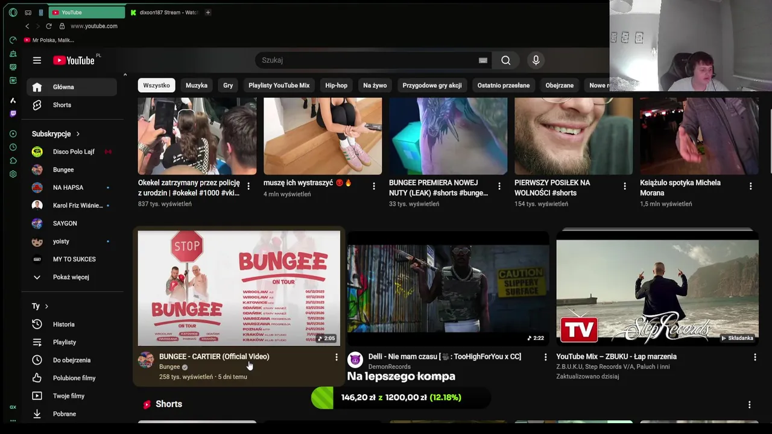Go to Główna home page

[73, 87]
